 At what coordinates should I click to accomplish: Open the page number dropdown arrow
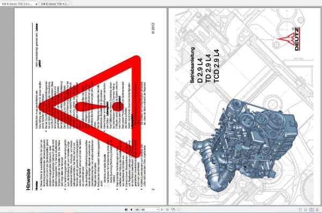[158, 210]
